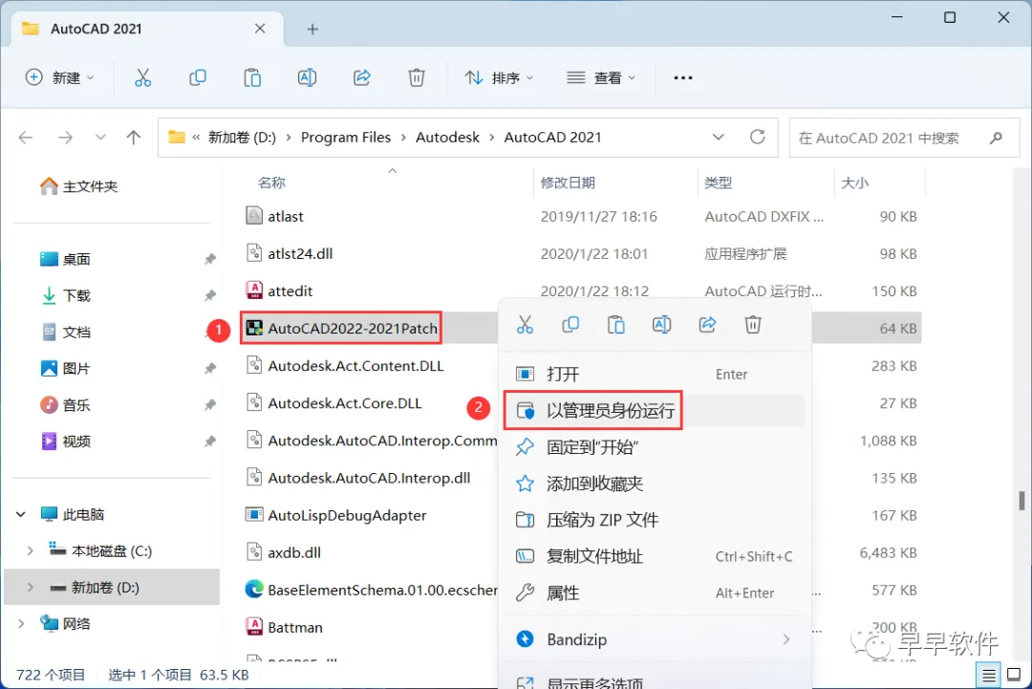This screenshot has width=1032, height=689.
Task: Click the vertical scrollbar thumb in file list
Action: click(1021, 500)
